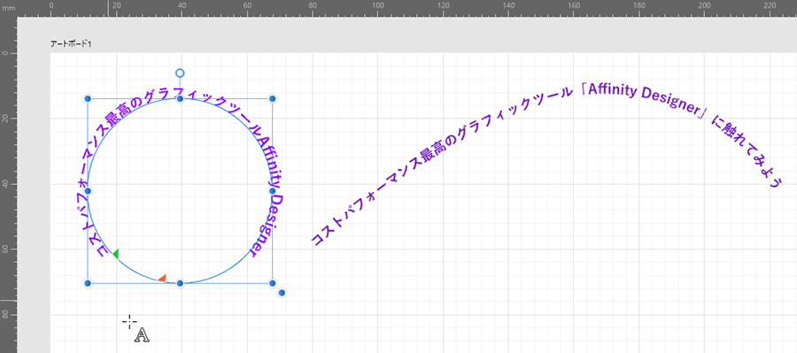The height and width of the screenshot is (353, 797).
Task: Click the rotation handle above the circle selection
Action: 180,73
